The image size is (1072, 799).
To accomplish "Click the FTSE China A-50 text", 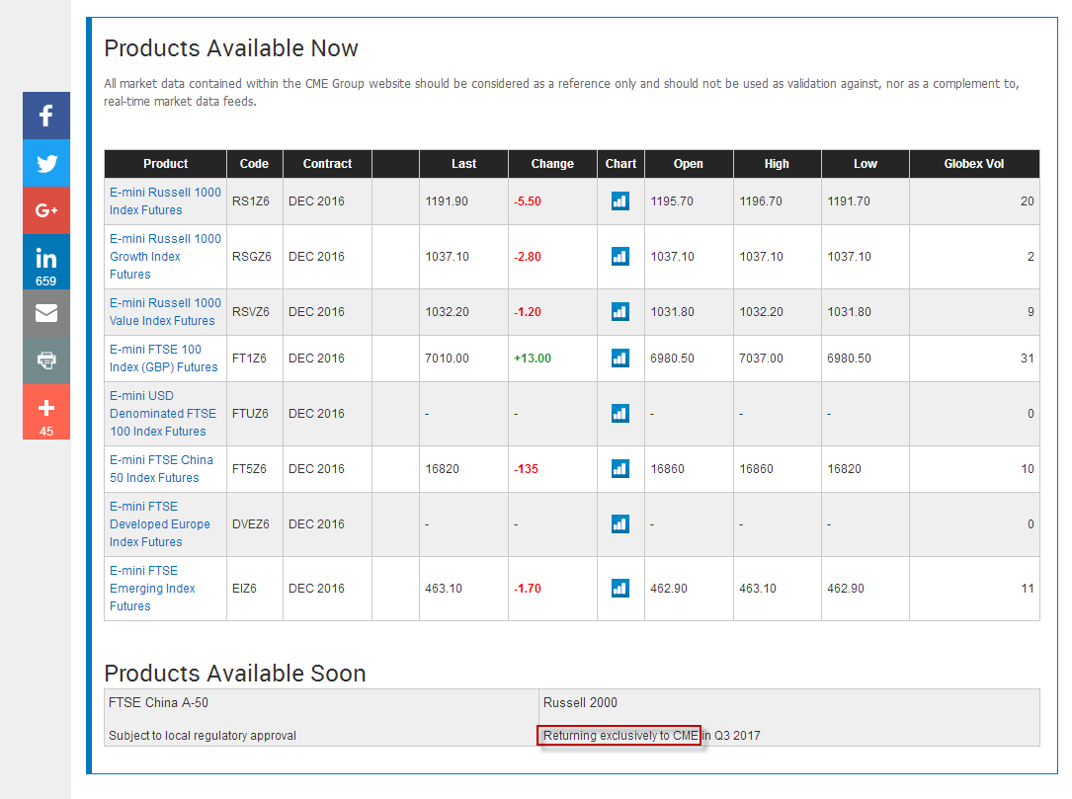I will click(159, 702).
